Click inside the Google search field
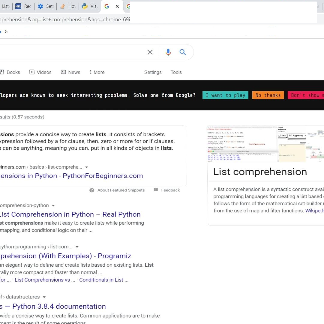Viewport: 324px width, 324px height. tap(72, 52)
